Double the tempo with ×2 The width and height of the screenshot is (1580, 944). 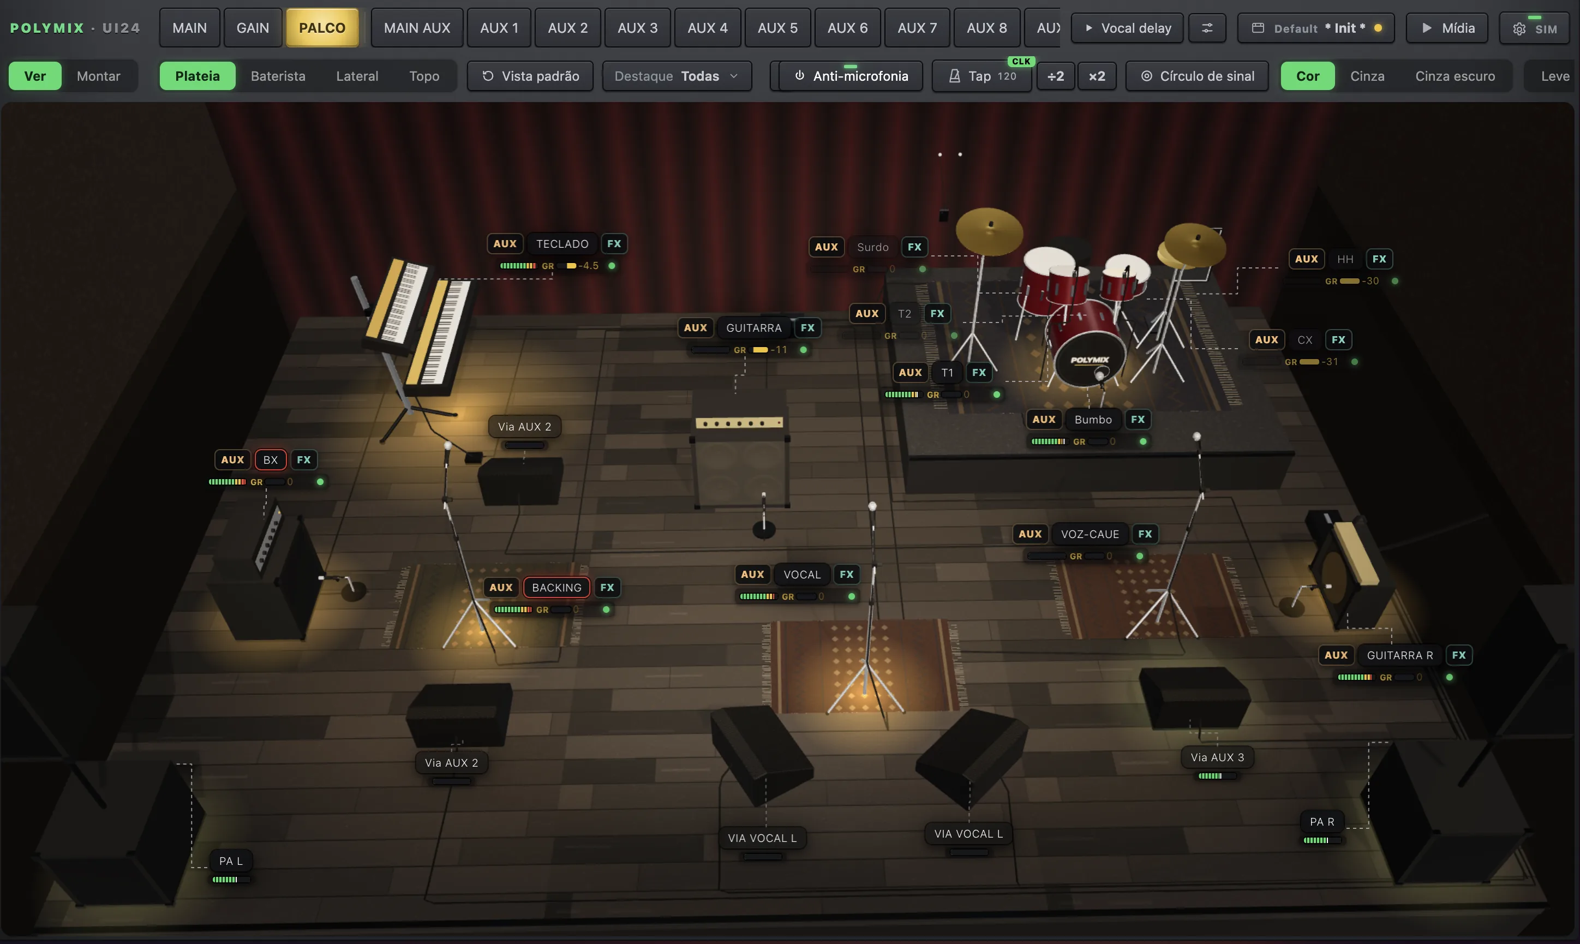pos(1097,76)
